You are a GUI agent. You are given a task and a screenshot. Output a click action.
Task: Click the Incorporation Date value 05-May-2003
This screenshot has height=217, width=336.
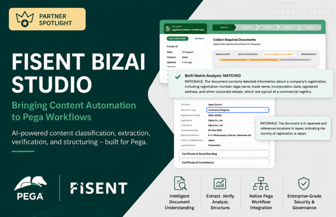(x=215, y=130)
